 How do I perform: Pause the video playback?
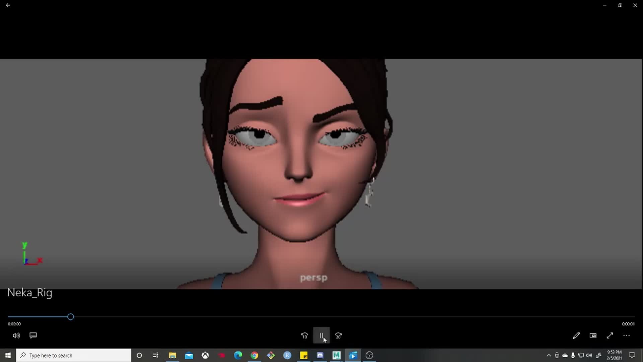click(x=321, y=335)
